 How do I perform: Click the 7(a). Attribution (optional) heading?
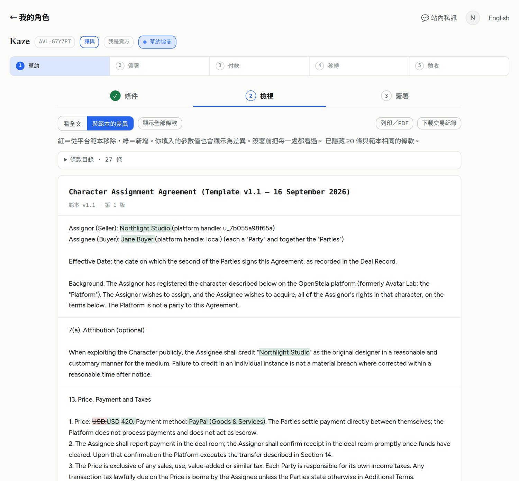[107, 330]
